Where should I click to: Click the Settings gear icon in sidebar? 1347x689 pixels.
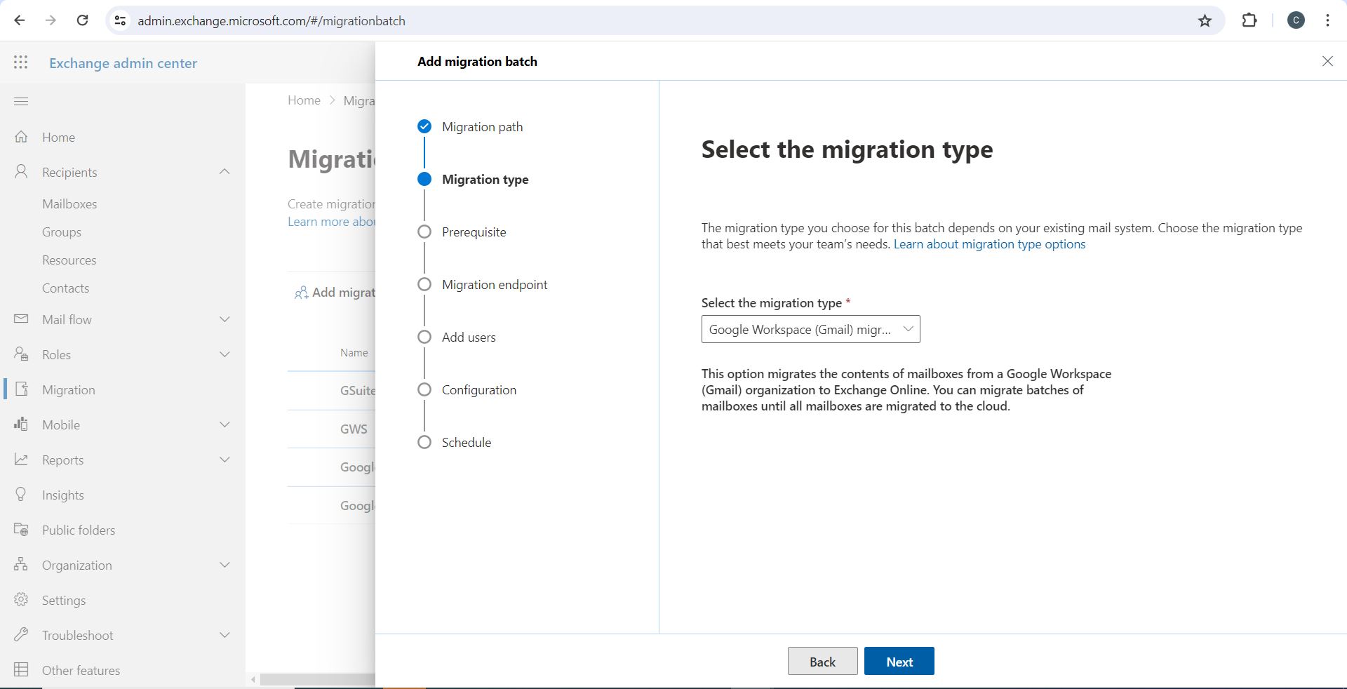[21, 600]
